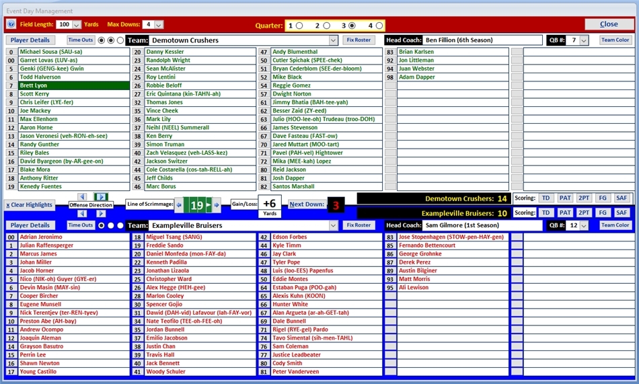
Task: Click Crushers Head Coach field
Action: [x=482, y=40]
